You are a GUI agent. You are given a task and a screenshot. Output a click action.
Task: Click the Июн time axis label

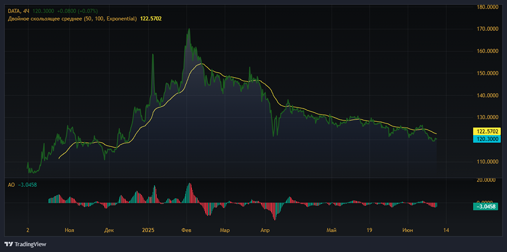point(408,230)
